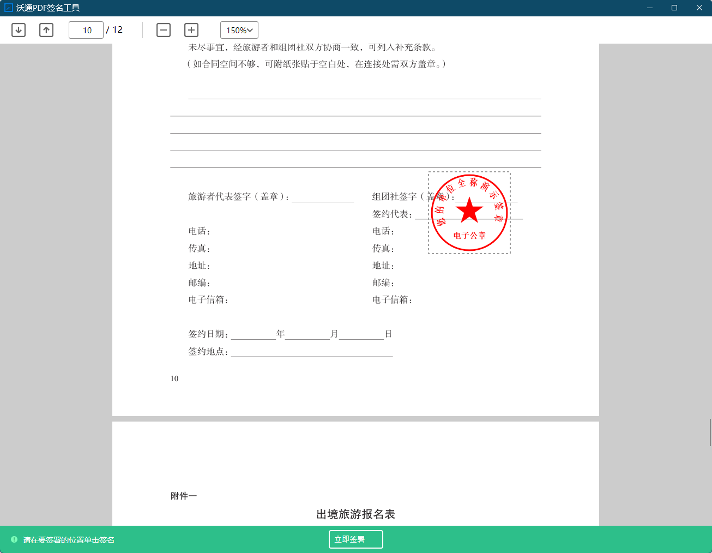The image size is (712, 553).
Task: Click the page number input field
Action: coord(86,30)
